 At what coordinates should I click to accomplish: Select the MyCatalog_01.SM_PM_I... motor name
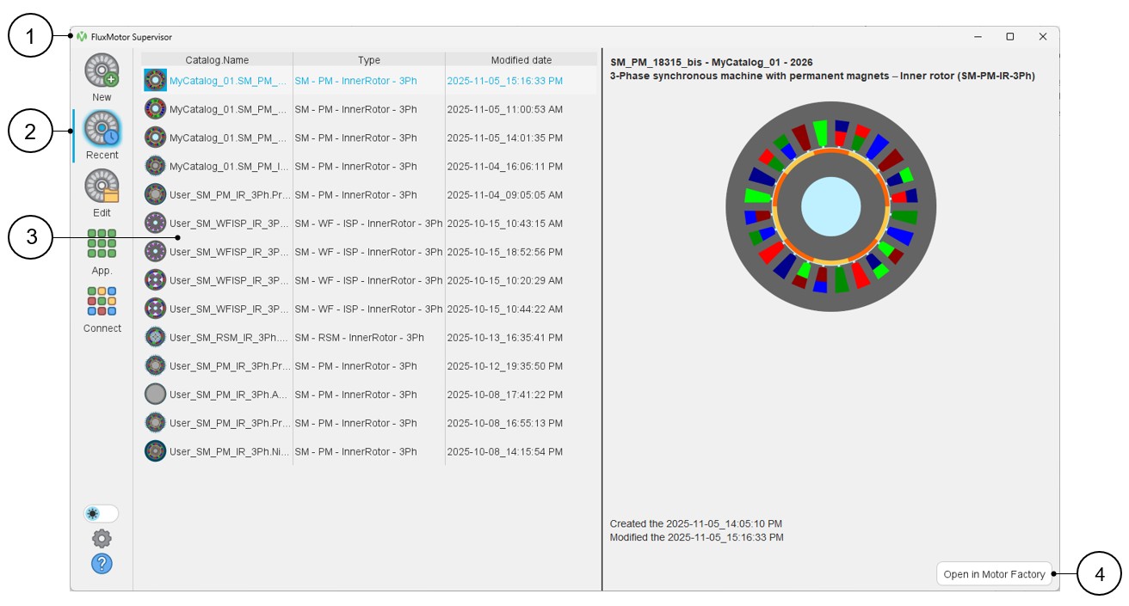click(x=229, y=166)
